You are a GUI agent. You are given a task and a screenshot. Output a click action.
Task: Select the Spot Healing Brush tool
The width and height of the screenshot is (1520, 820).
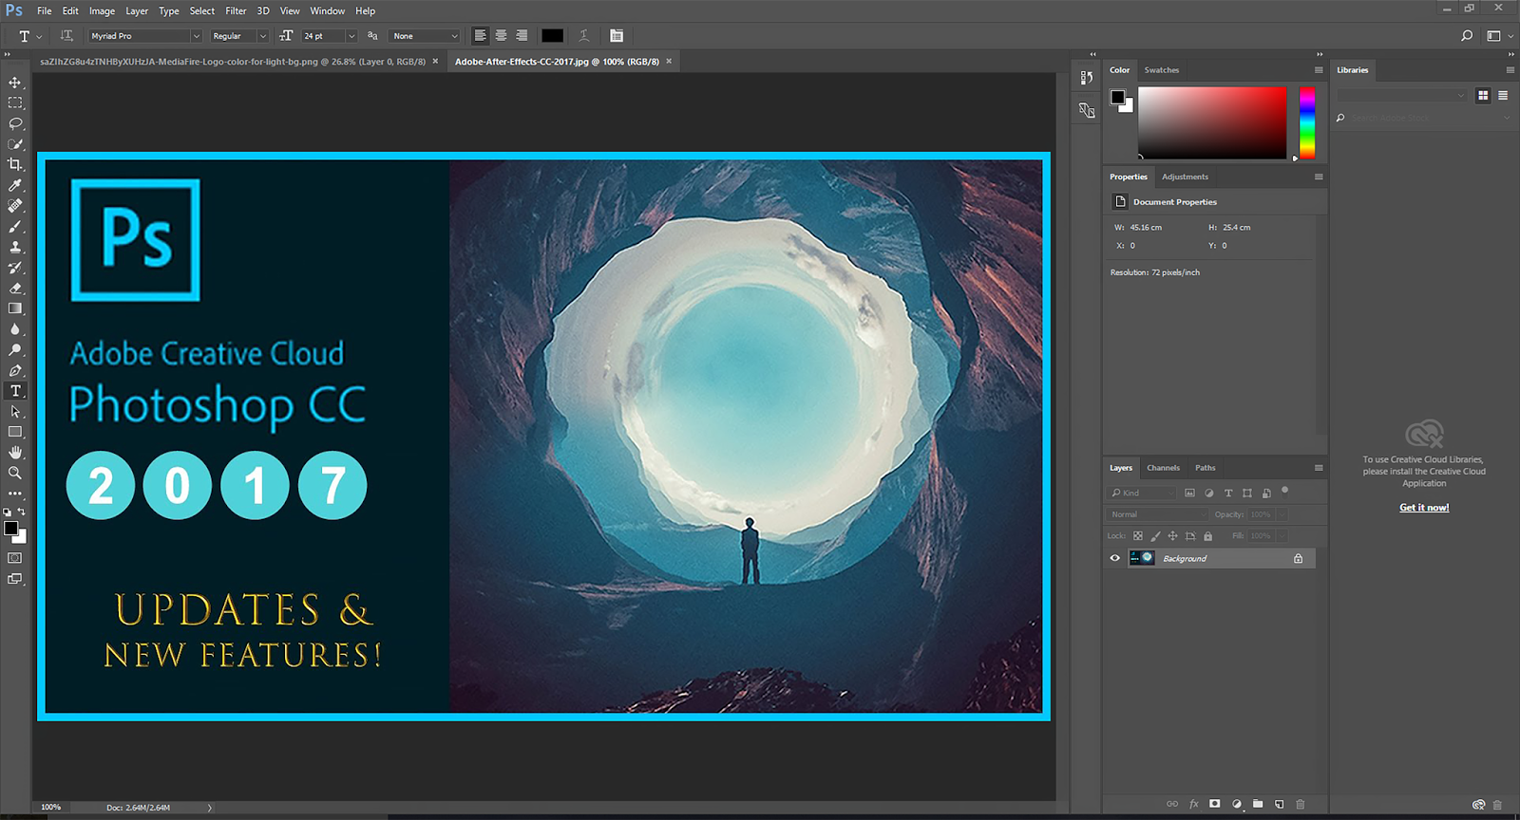pyautogui.click(x=15, y=206)
